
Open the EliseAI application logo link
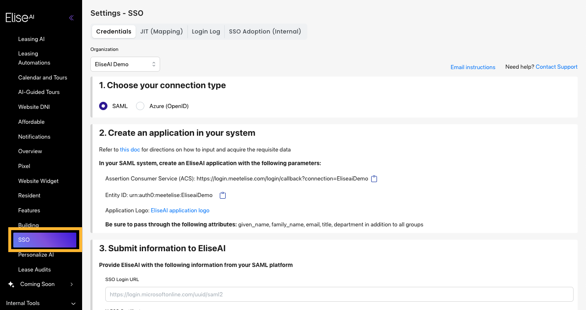180,210
